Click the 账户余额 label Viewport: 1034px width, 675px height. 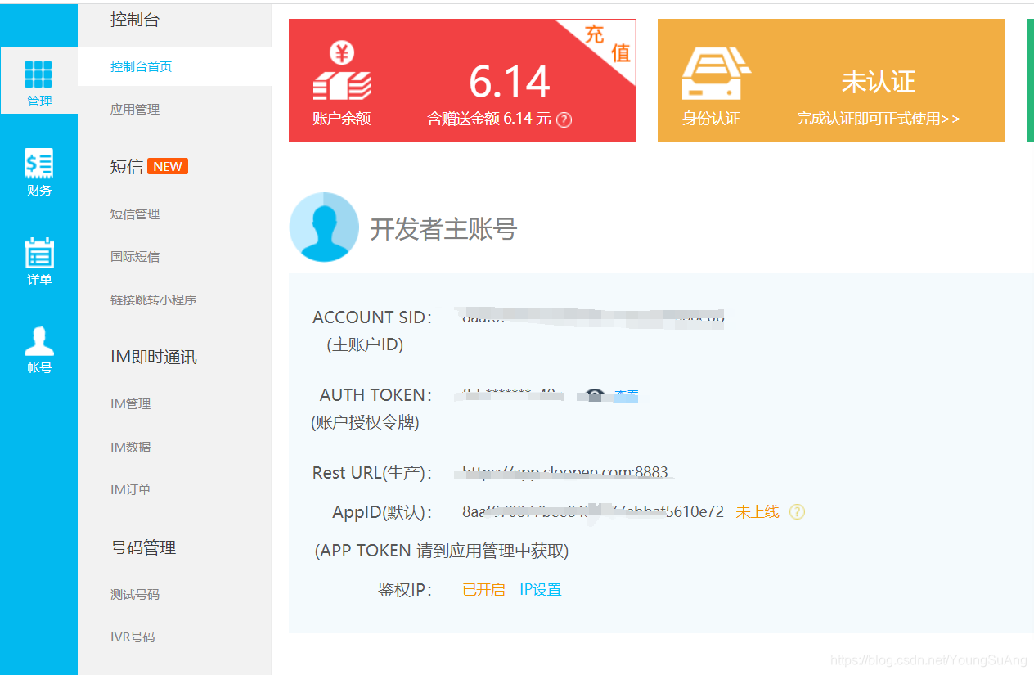(341, 119)
